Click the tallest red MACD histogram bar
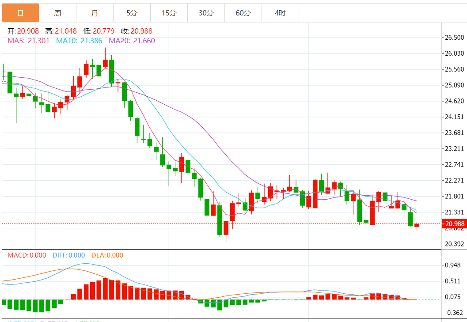467x322 pixels. [106, 288]
